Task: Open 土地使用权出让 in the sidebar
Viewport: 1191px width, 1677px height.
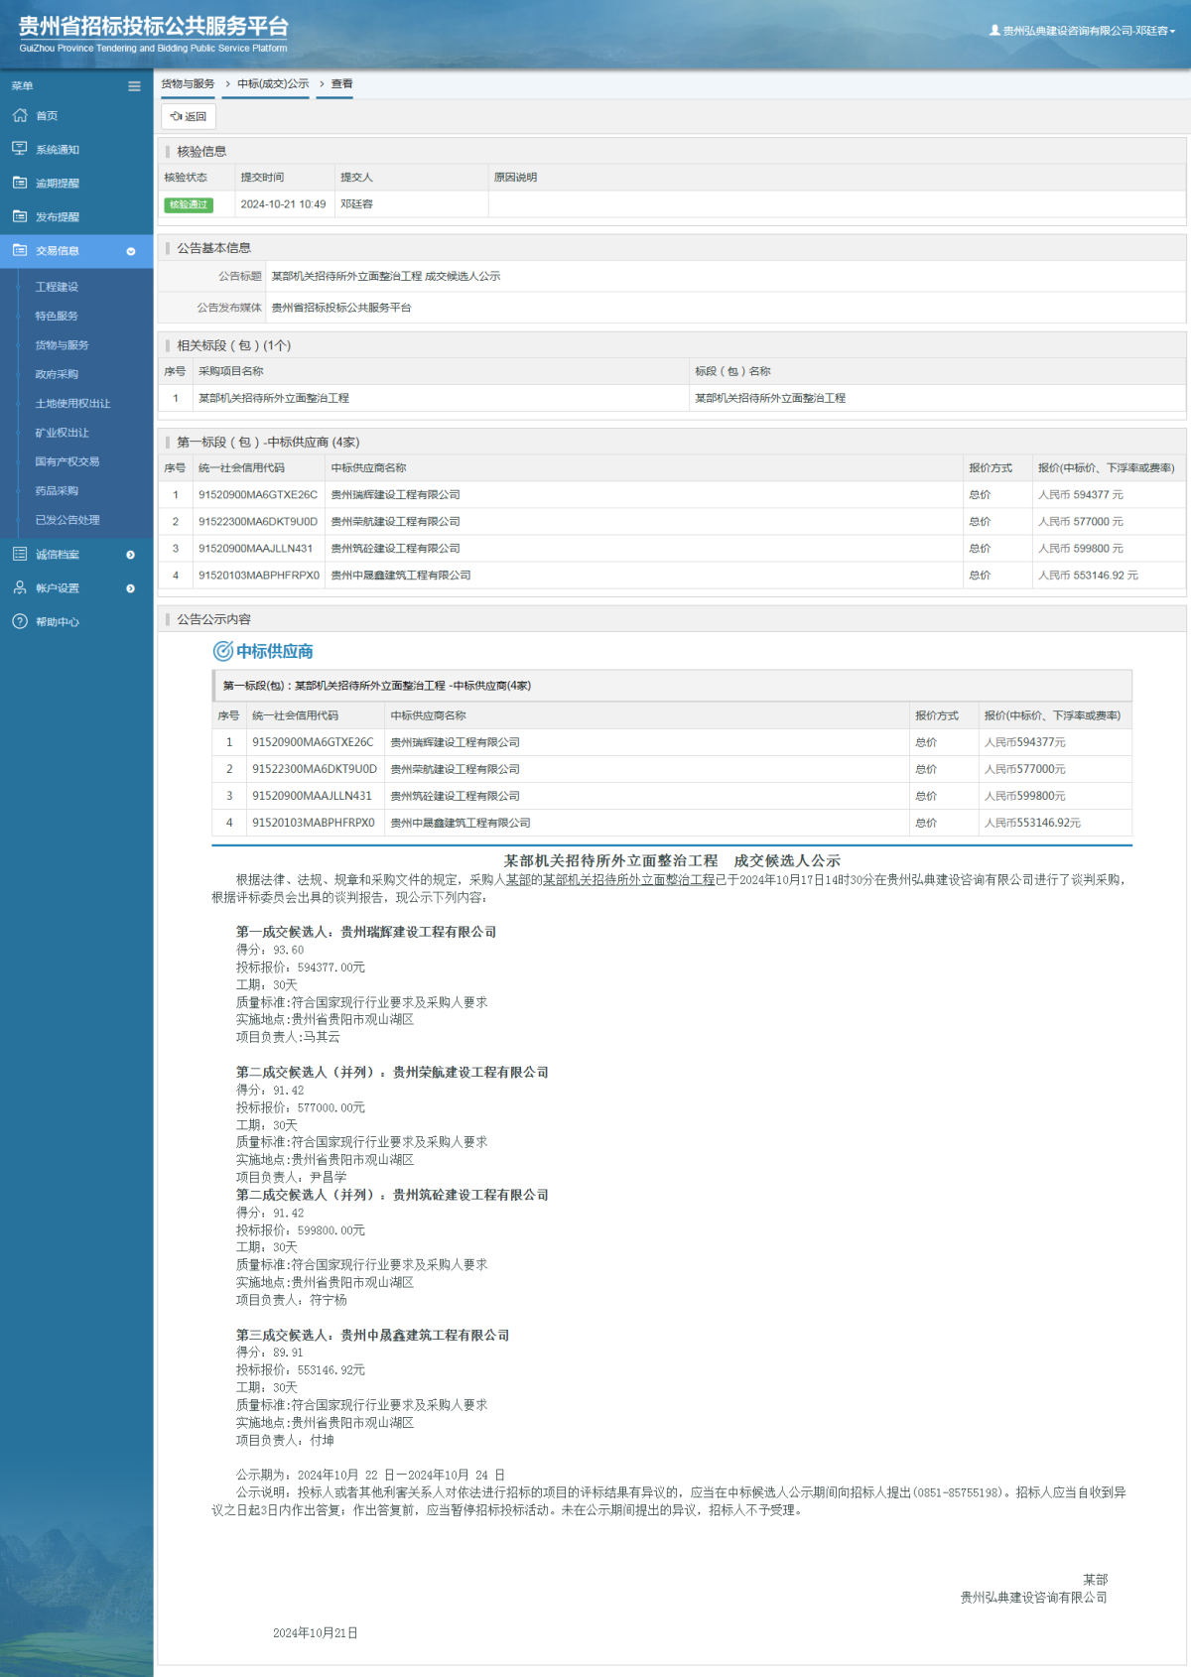Action: tap(72, 404)
